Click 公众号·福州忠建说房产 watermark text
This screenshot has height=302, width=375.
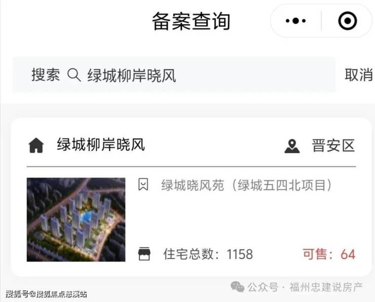[305, 287]
